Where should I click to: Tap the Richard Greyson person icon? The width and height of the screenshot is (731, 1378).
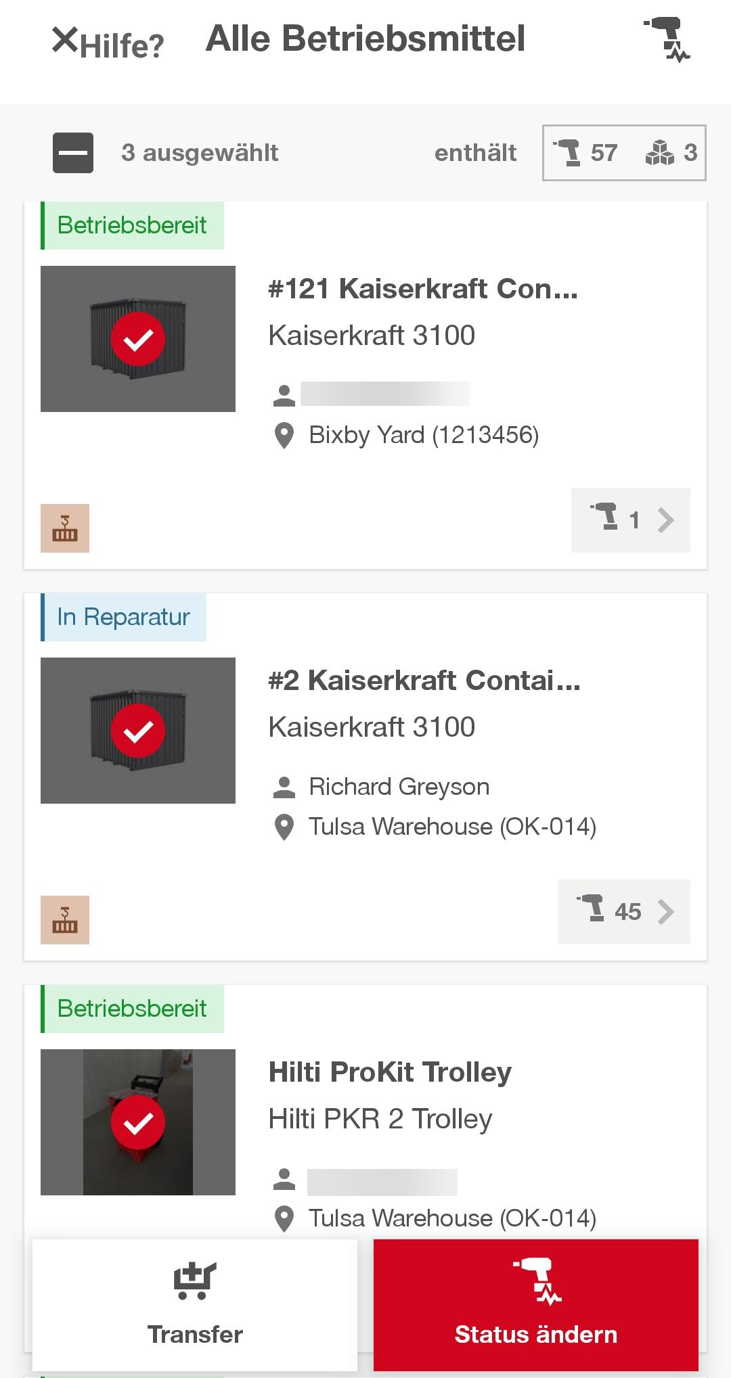tap(284, 787)
